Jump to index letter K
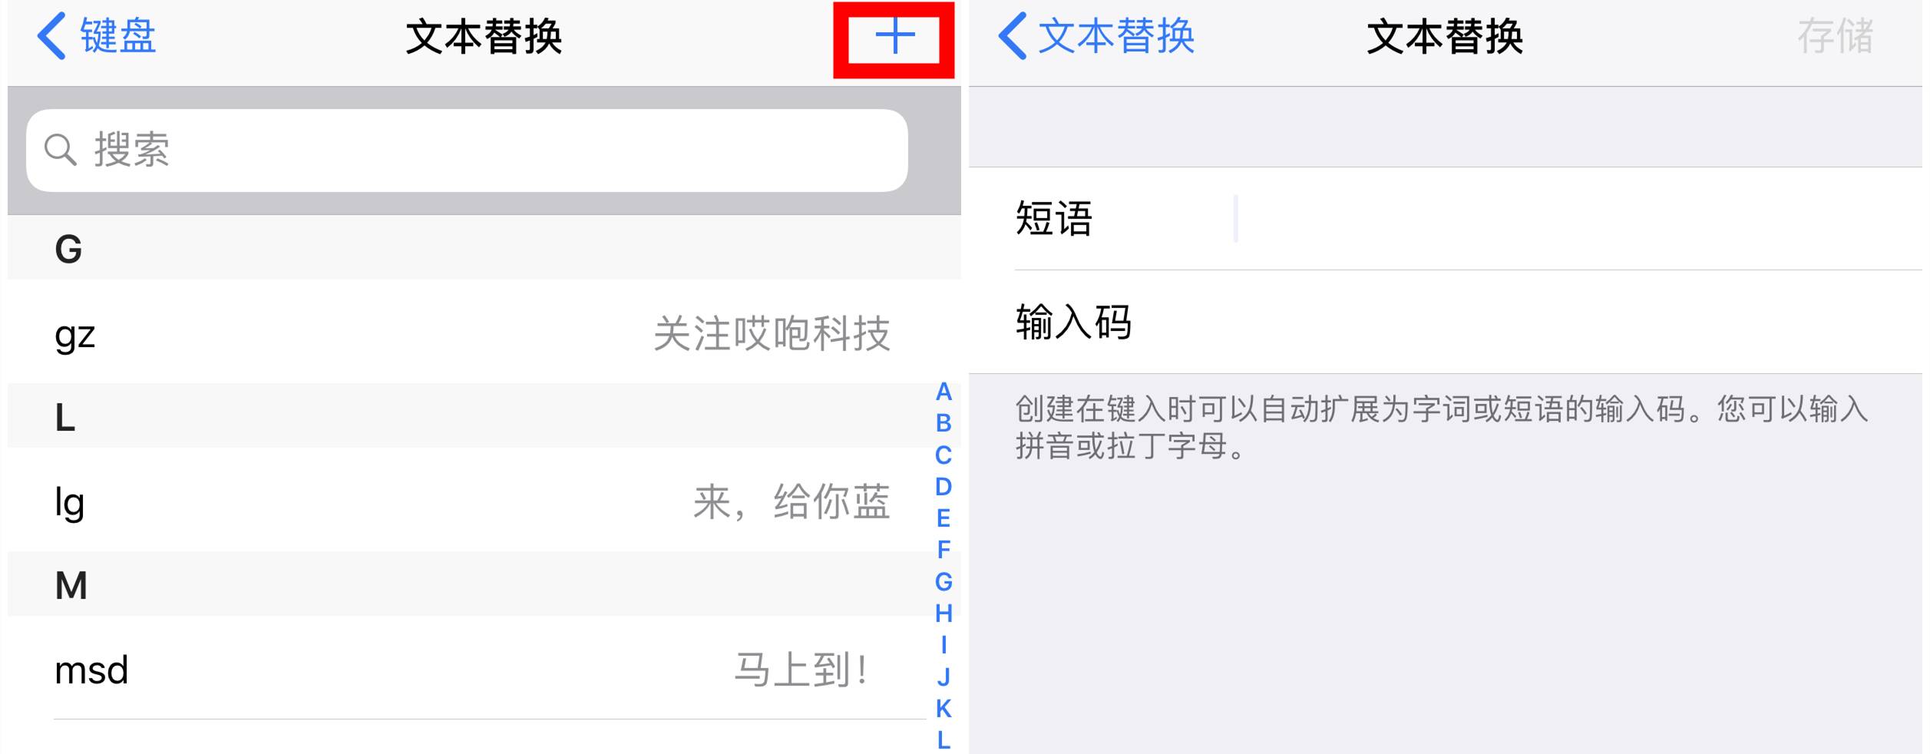This screenshot has width=1930, height=754. 944,709
